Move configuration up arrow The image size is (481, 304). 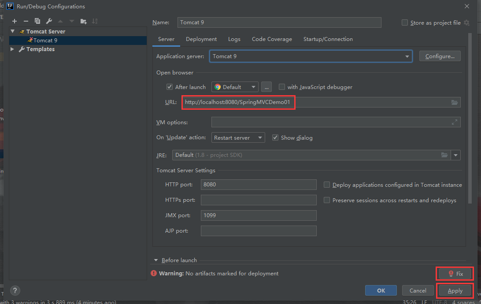pyautogui.click(x=60, y=21)
